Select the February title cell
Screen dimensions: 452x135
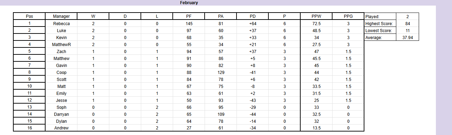(189, 3)
